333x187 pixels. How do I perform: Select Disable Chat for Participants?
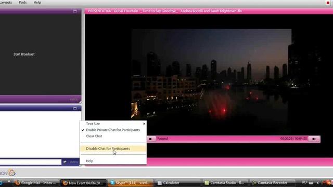(x=113, y=149)
